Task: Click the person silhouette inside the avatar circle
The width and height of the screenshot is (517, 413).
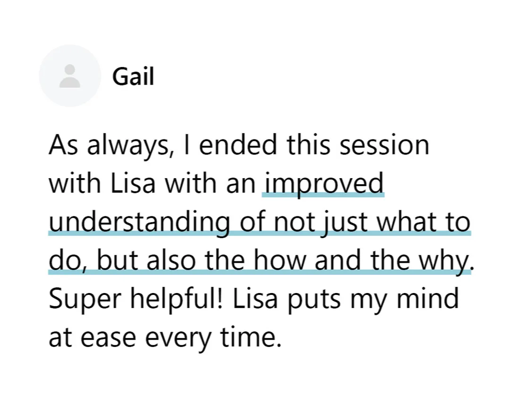Action: pos(70,76)
